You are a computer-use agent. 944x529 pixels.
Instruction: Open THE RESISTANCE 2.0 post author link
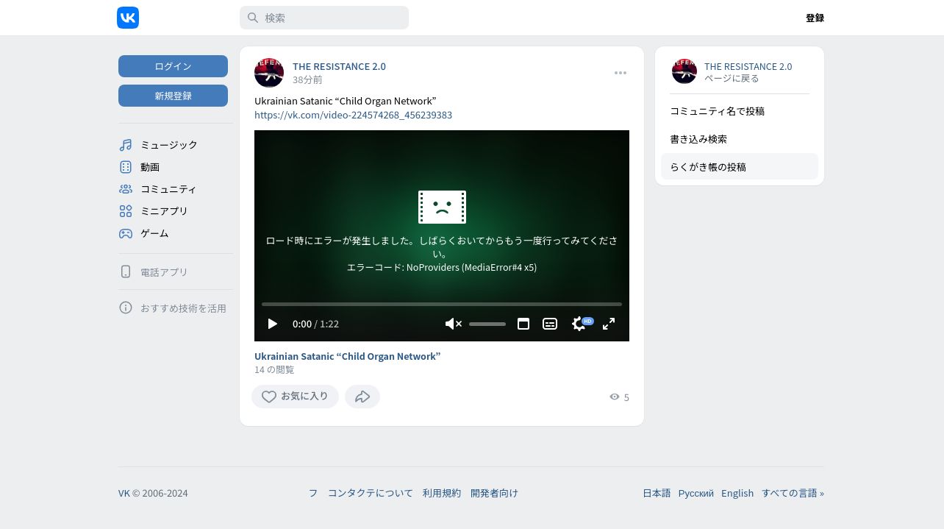(x=339, y=66)
